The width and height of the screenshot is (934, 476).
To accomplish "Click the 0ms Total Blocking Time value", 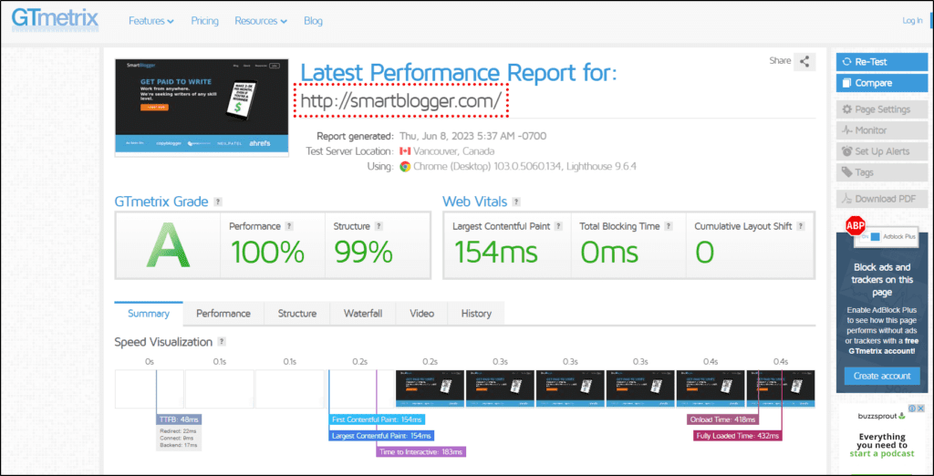I will click(609, 252).
